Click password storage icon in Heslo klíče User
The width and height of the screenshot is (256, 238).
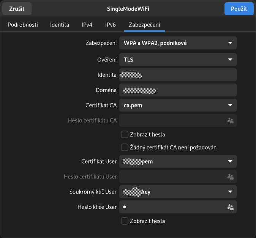coord(230,207)
